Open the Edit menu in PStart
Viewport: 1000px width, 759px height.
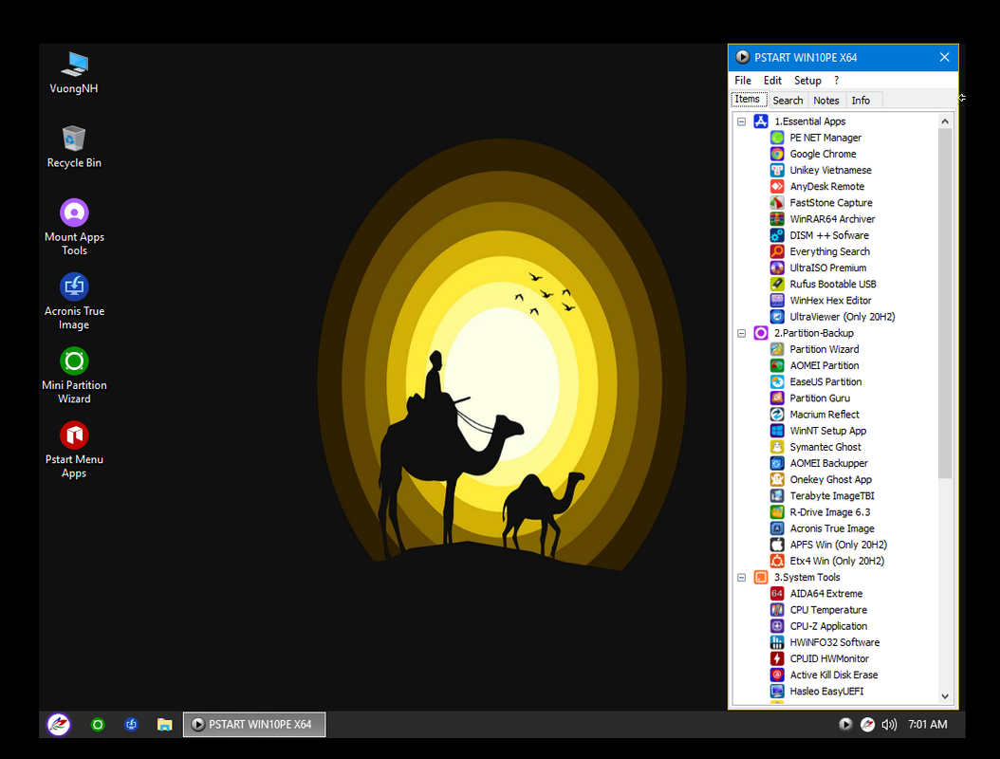(x=772, y=81)
